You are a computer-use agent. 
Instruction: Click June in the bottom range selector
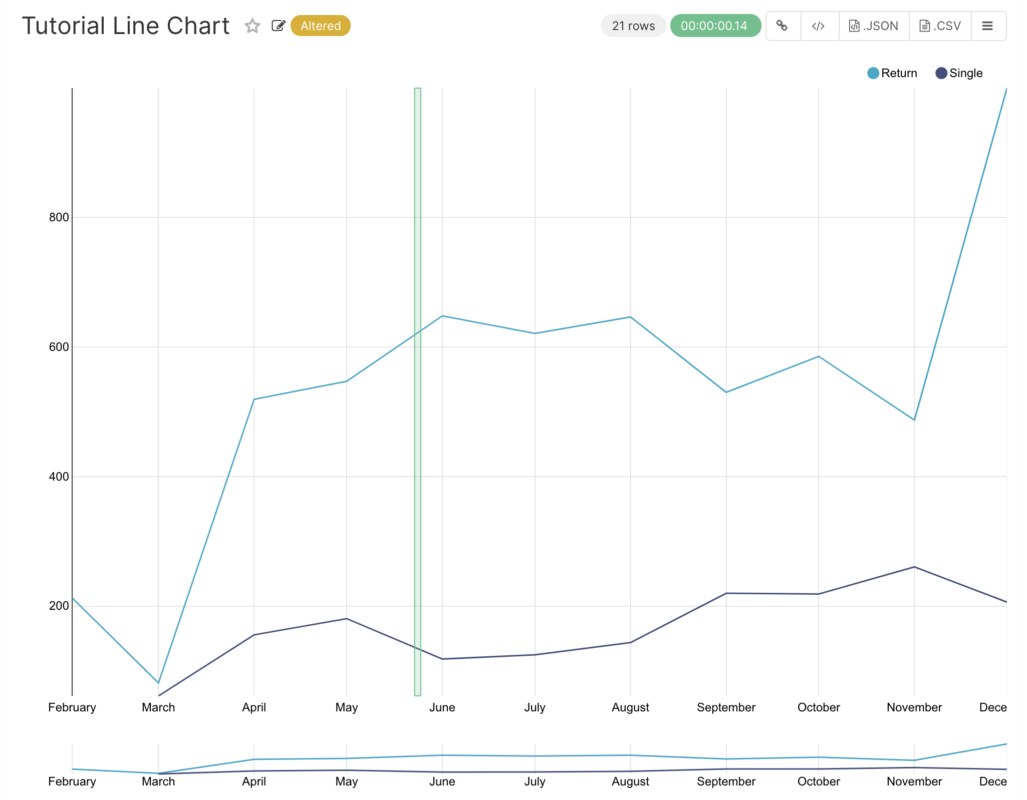coord(442,781)
